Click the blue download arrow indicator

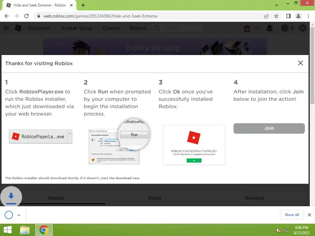pos(11,197)
